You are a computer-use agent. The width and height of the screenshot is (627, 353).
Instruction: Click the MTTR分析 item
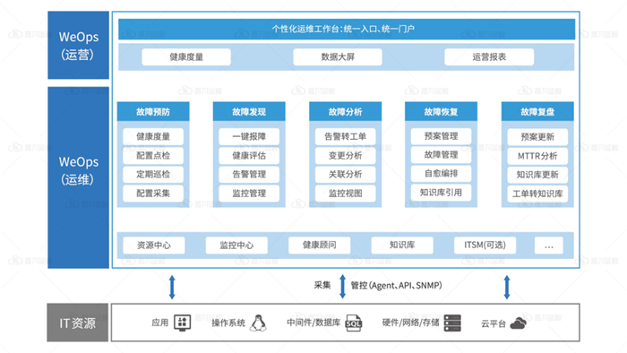coord(537,156)
